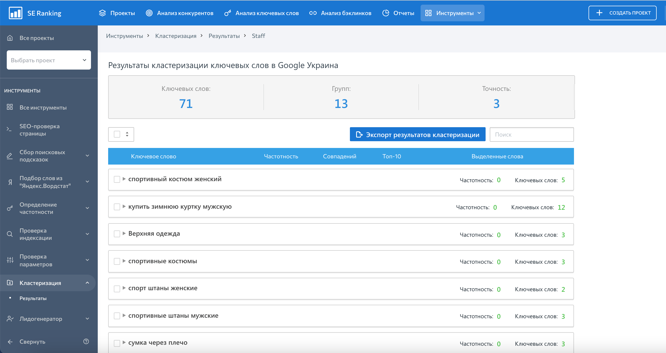Open the select-all sort arrows menu
The width and height of the screenshot is (666, 353).
(x=127, y=134)
